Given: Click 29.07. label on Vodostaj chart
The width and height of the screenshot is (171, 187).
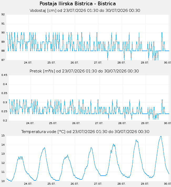Looking at the screenshot, I should coord(145,63).
